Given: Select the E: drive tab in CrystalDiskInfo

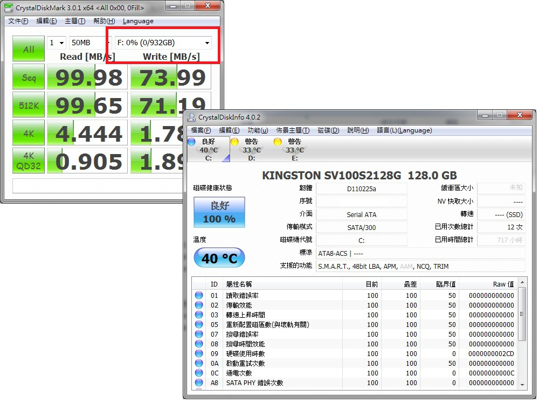Looking at the screenshot, I should click(295, 149).
